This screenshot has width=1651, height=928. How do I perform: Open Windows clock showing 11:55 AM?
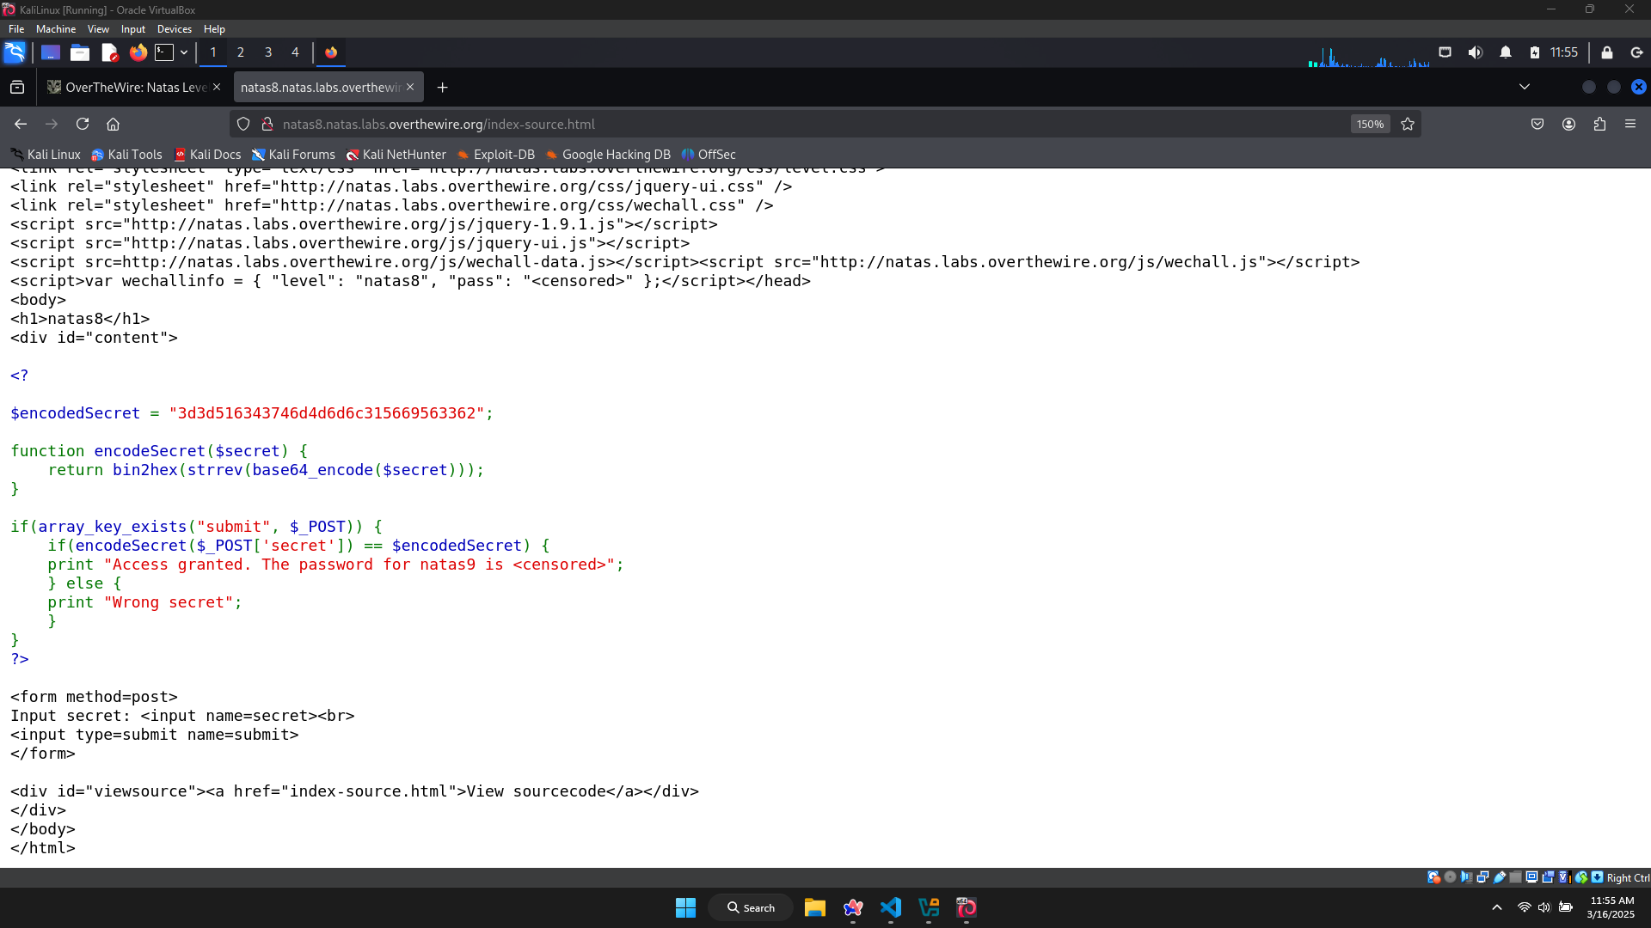pyautogui.click(x=1612, y=907)
